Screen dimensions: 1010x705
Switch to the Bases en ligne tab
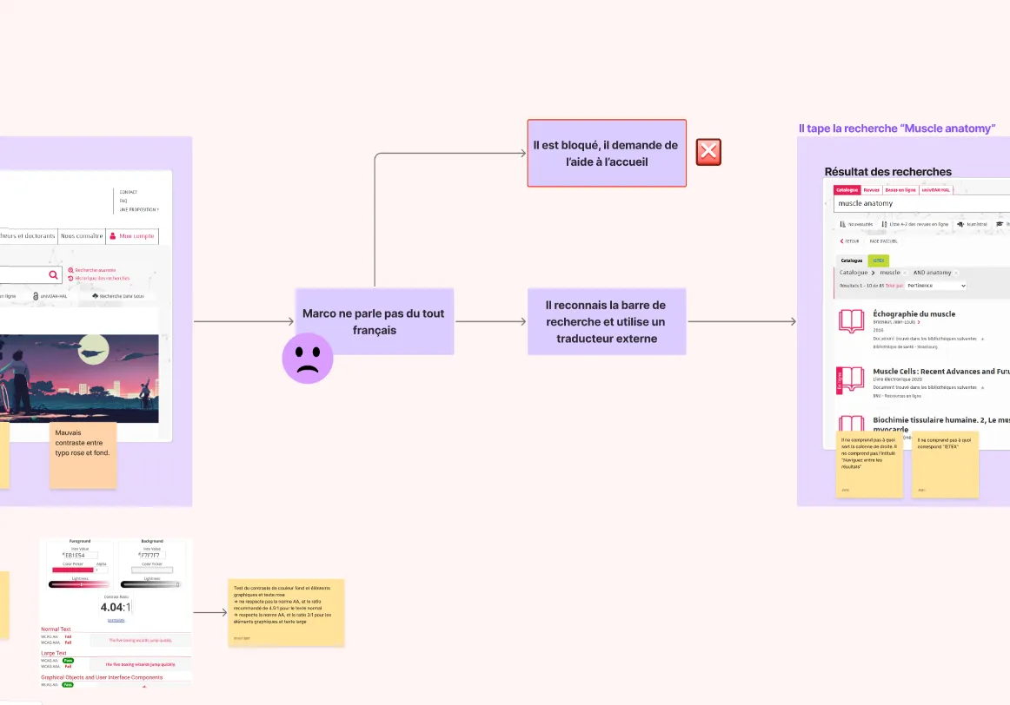tap(900, 190)
